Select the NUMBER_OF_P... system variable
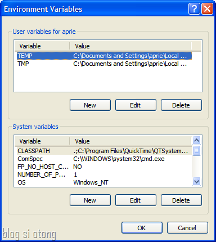This screenshot has height=242, width=216. pyautogui.click(x=104, y=174)
